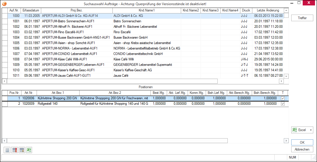Select 'Rino Eiscafé' customer name cell
This screenshot has height=162, width=317.
[146, 32]
